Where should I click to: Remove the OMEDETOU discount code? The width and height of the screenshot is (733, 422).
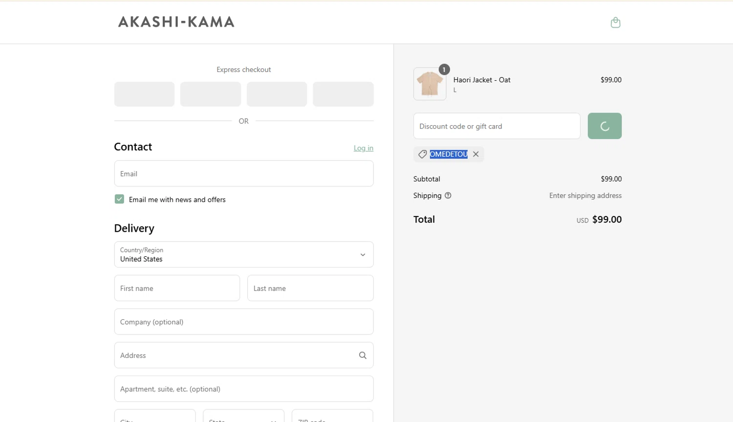[x=475, y=154]
